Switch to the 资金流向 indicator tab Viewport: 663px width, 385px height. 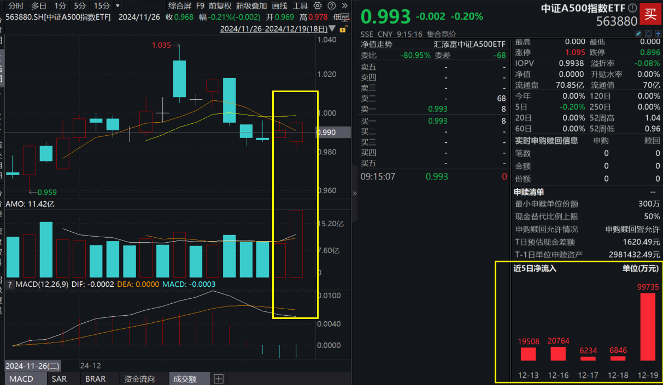tap(139, 378)
